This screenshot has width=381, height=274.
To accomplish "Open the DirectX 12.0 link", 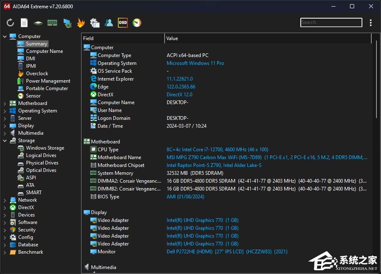I will coord(180,95).
